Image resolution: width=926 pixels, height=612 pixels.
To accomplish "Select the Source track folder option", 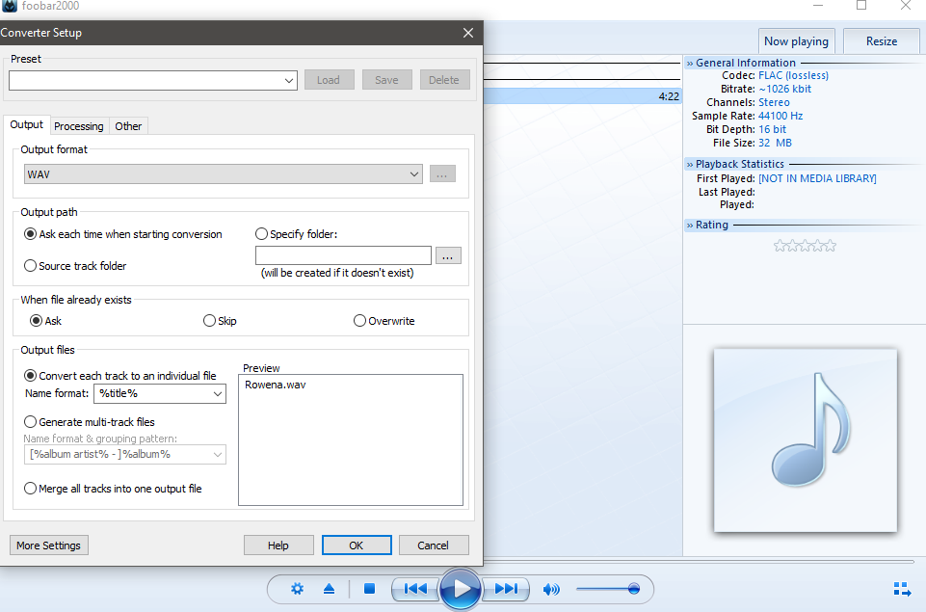I will 31,266.
